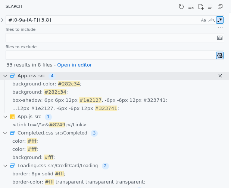Click the Open in editor link
Image resolution: width=231 pixels, height=188 pixels.
(74, 65)
